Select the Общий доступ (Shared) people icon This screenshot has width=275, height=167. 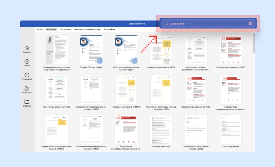[27, 89]
